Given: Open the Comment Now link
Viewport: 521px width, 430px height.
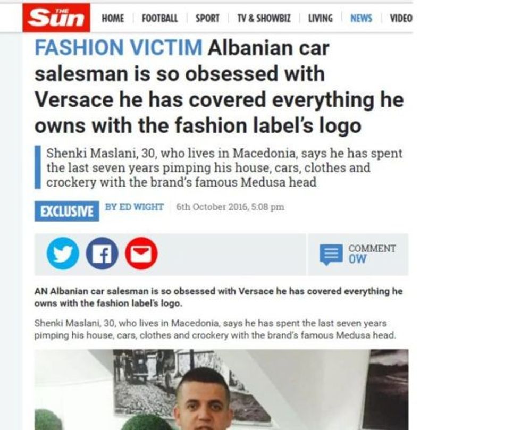Looking at the screenshot, I should tap(372, 254).
